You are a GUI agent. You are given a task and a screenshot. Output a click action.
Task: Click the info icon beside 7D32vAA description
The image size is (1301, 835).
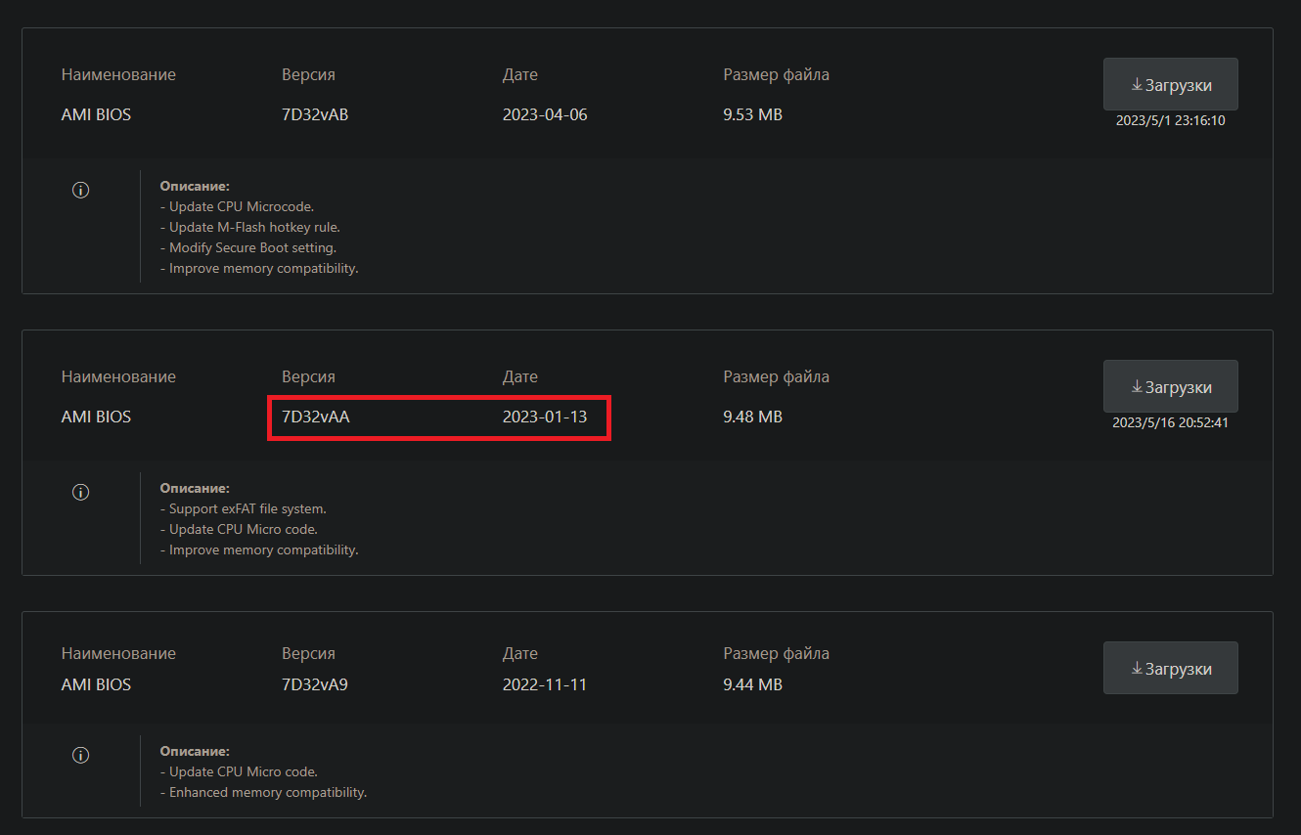81,492
